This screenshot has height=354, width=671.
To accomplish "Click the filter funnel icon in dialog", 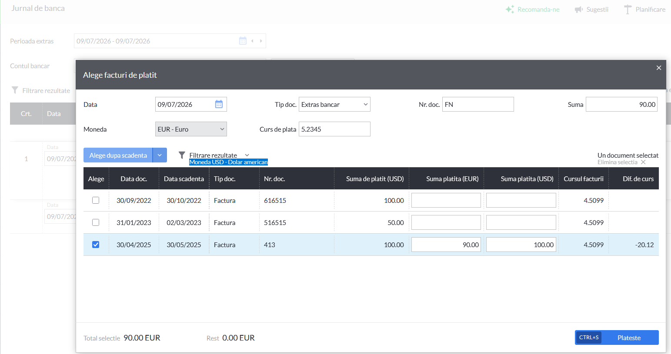I will (182, 155).
